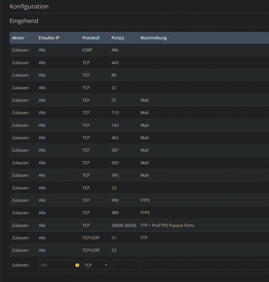This screenshot has height=282, width=269.
Task: Open the TCP protocol dropdown
Action: 96,265
